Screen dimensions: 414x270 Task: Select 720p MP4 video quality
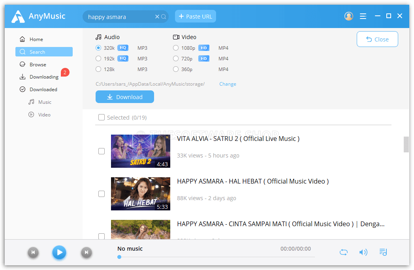pyautogui.click(x=175, y=58)
